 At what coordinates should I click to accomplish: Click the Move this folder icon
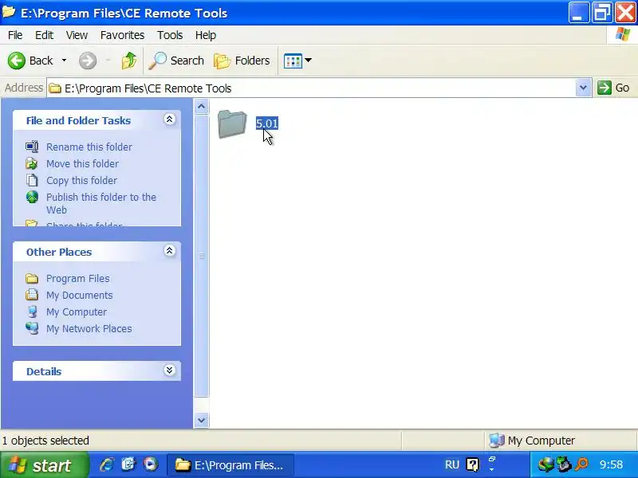click(32, 163)
